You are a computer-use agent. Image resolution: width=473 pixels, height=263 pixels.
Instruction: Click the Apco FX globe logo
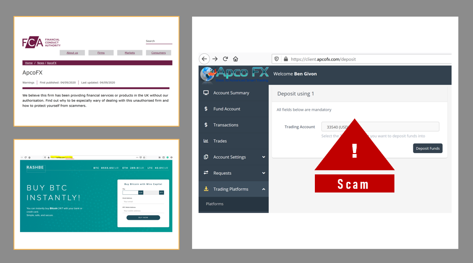pyautogui.click(x=207, y=74)
